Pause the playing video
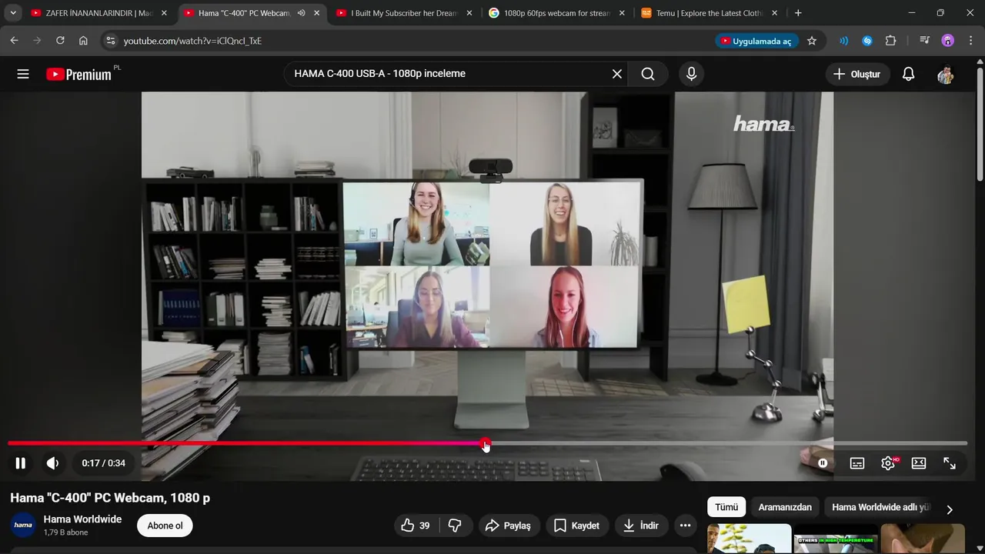Viewport: 985px width, 554px height. click(21, 463)
